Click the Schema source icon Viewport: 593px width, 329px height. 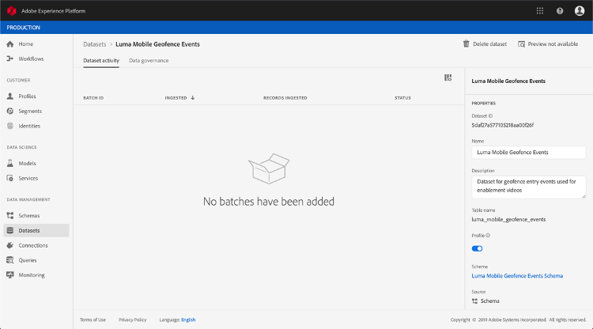point(474,301)
